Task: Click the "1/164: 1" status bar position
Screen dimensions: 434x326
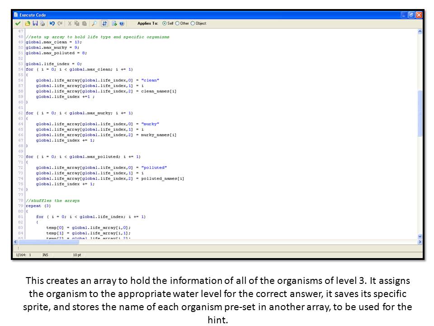Action: [24, 255]
